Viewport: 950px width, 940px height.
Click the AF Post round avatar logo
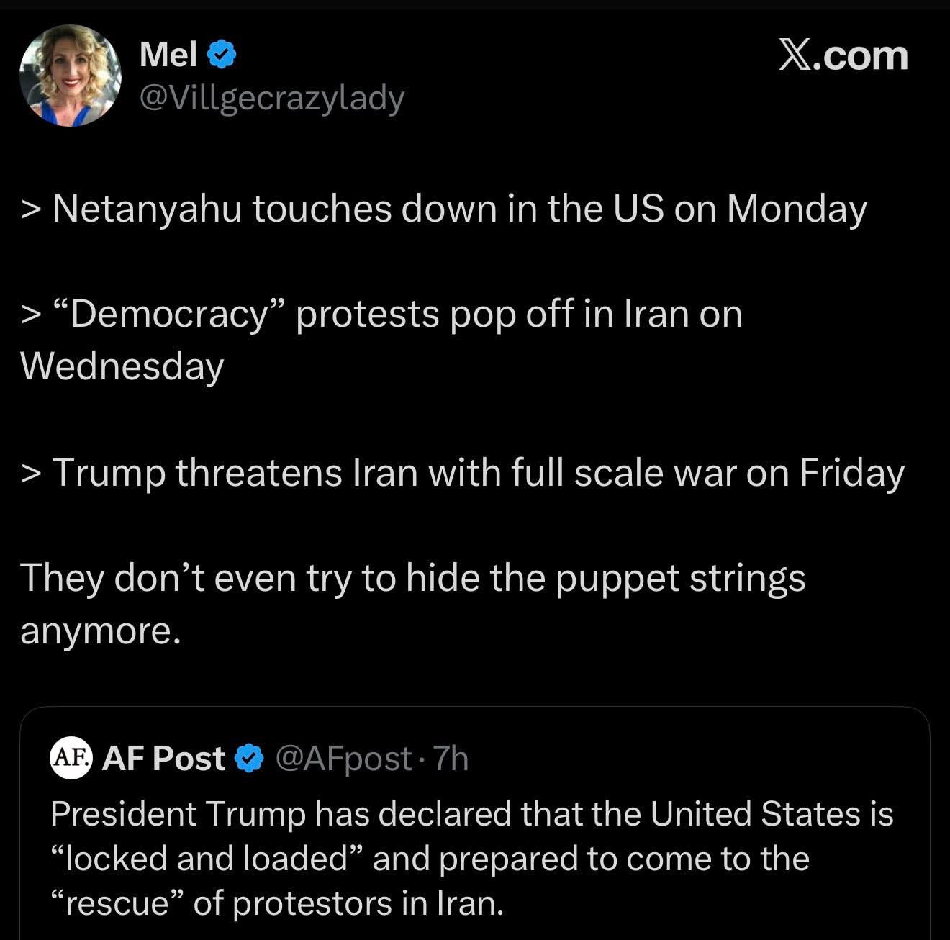(71, 758)
